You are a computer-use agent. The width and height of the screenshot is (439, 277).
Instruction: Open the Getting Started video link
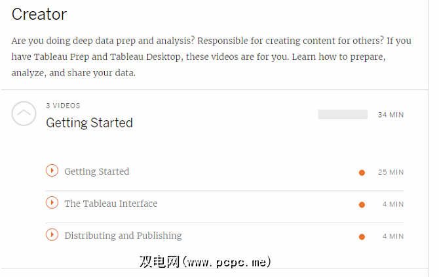click(x=97, y=171)
